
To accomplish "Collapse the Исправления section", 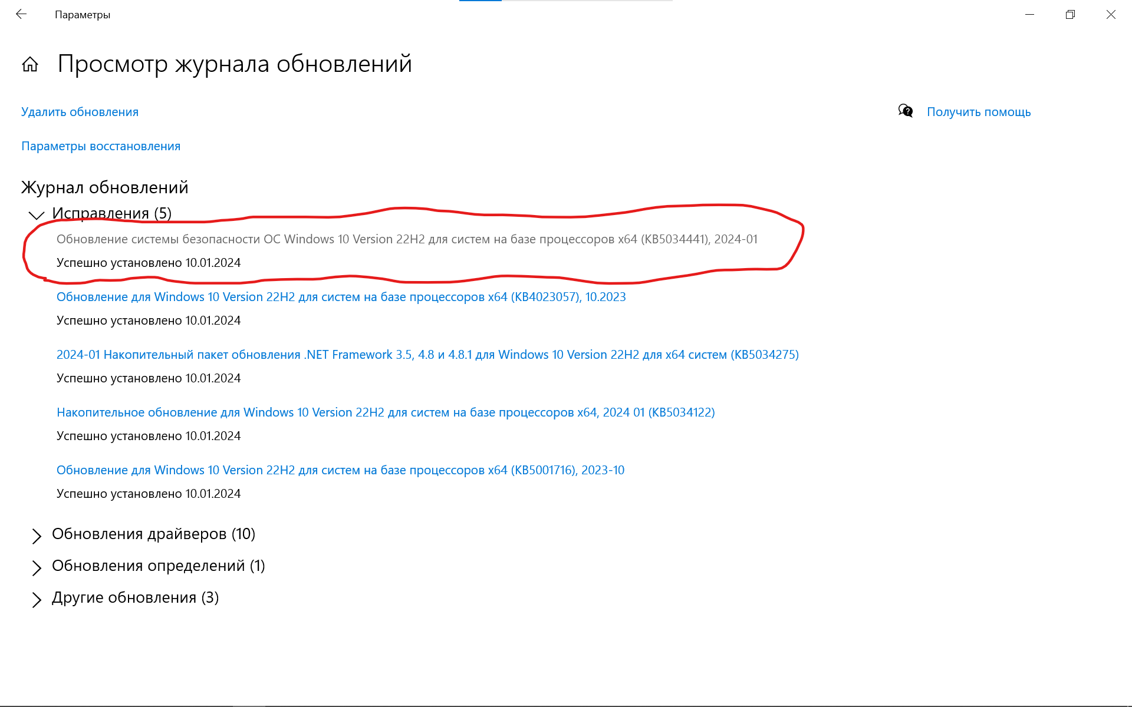I will pyautogui.click(x=36, y=213).
